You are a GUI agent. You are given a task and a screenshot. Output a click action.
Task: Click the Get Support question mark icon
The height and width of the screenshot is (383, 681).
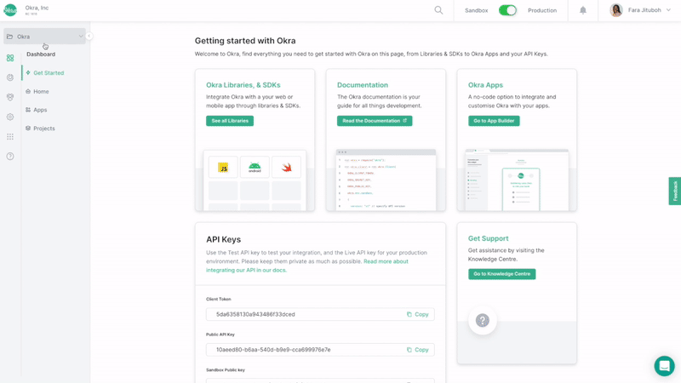click(483, 321)
